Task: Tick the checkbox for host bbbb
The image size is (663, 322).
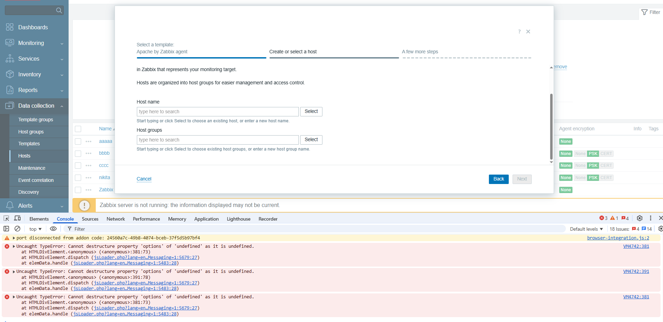Action: [x=78, y=153]
